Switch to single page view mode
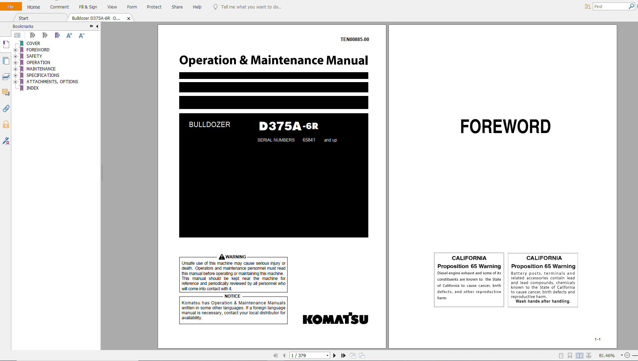 pyautogui.click(x=561, y=355)
